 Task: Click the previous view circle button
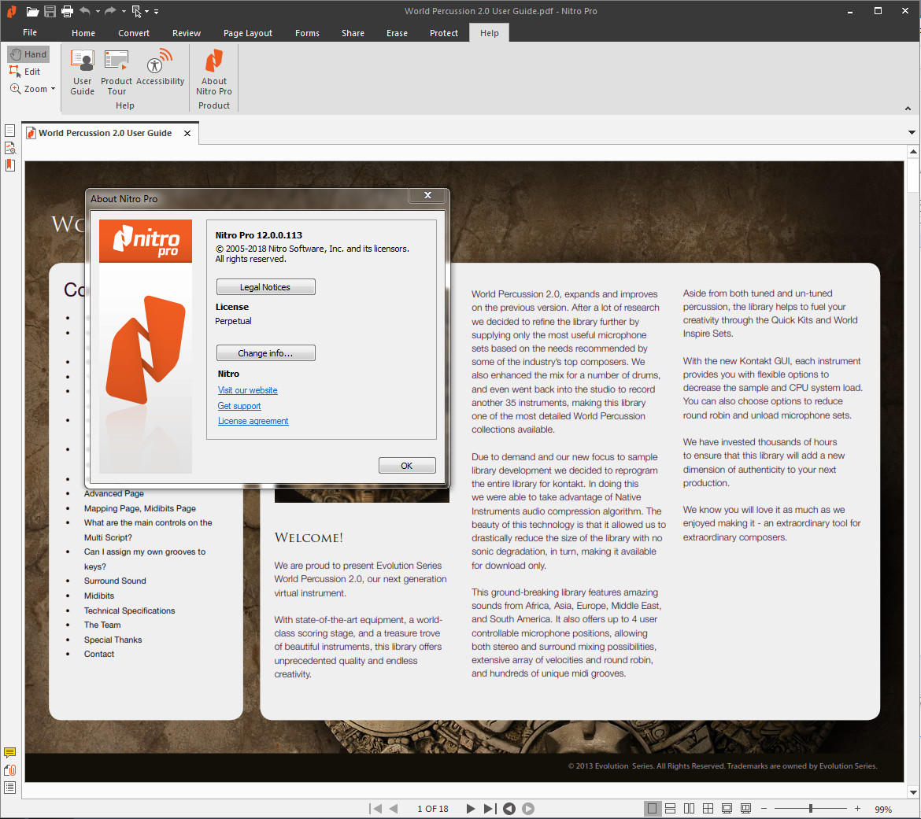(509, 809)
